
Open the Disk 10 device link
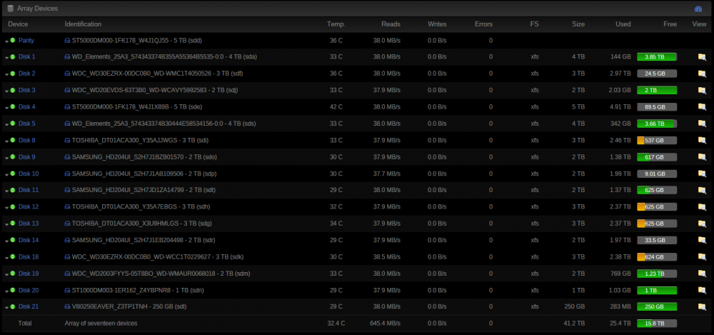point(29,174)
